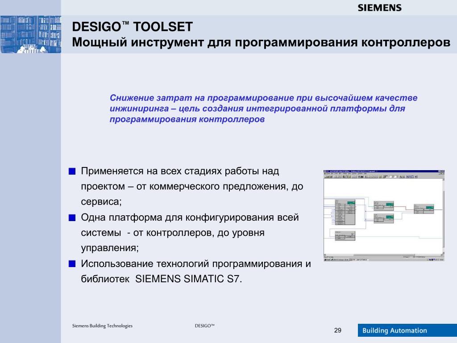Open the embedded function block diagram screenshot
457x343 pixels.
click(384, 216)
